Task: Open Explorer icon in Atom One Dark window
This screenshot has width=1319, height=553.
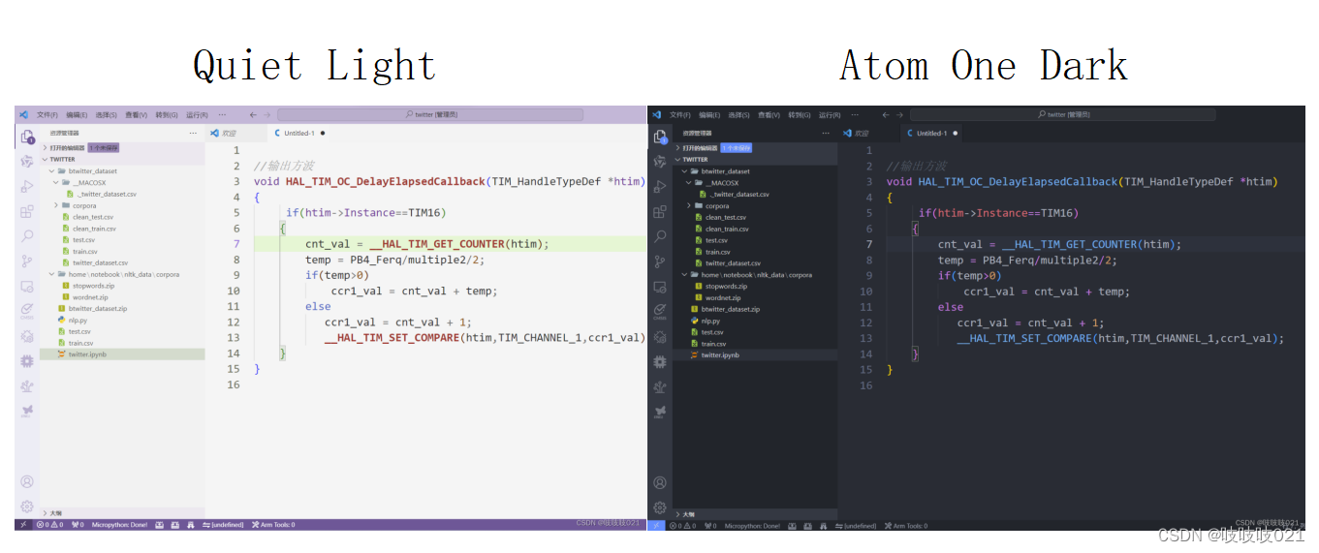Action: (660, 138)
